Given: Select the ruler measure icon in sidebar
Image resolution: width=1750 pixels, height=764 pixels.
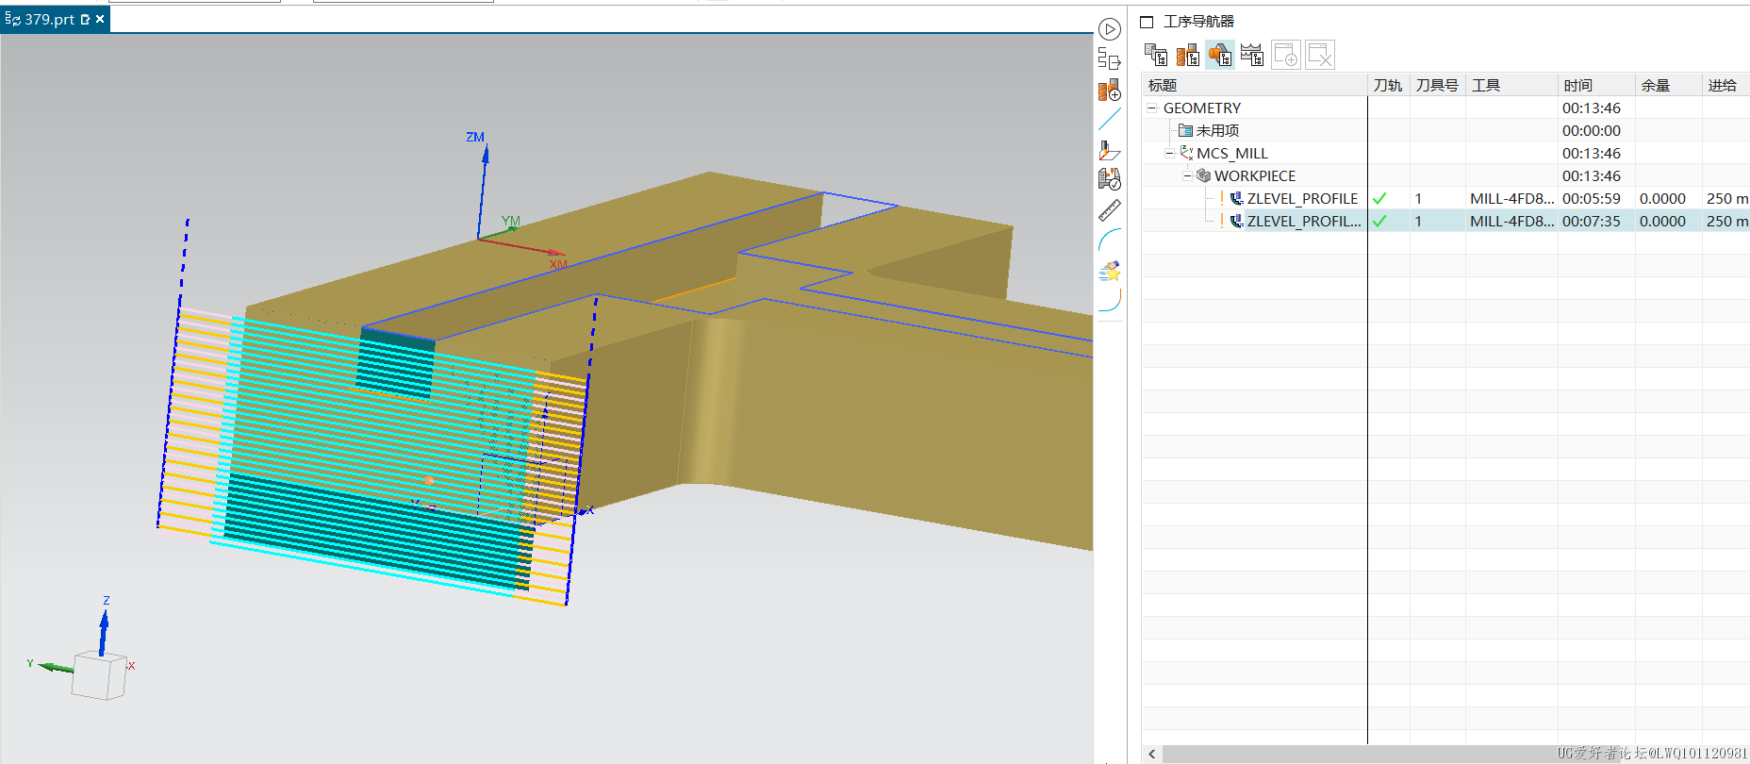Looking at the screenshot, I should pos(1110,210).
